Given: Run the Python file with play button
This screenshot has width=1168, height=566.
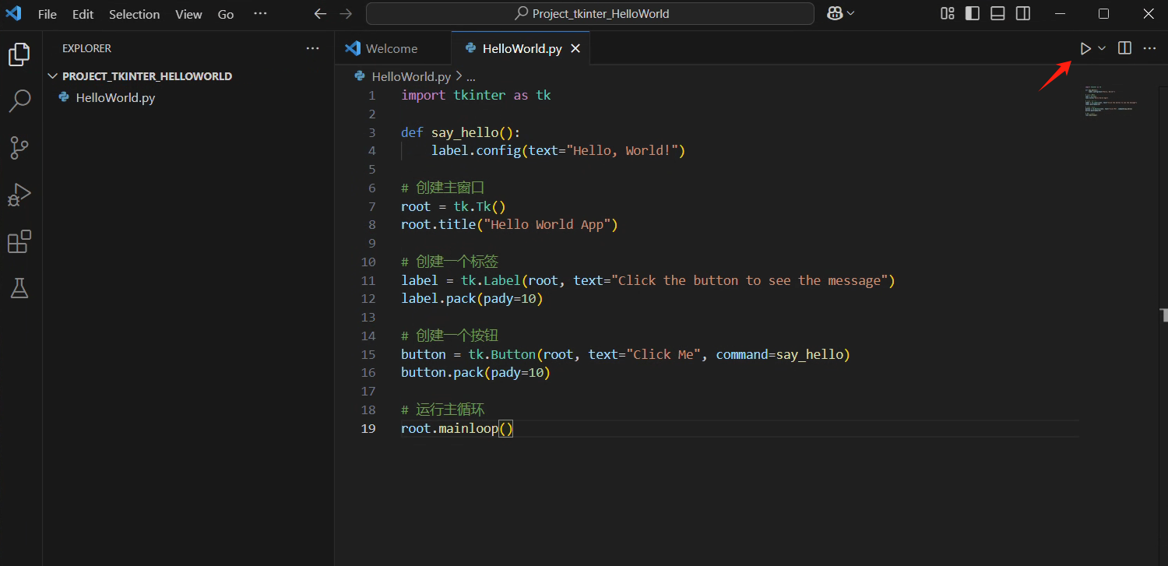Looking at the screenshot, I should 1085,48.
